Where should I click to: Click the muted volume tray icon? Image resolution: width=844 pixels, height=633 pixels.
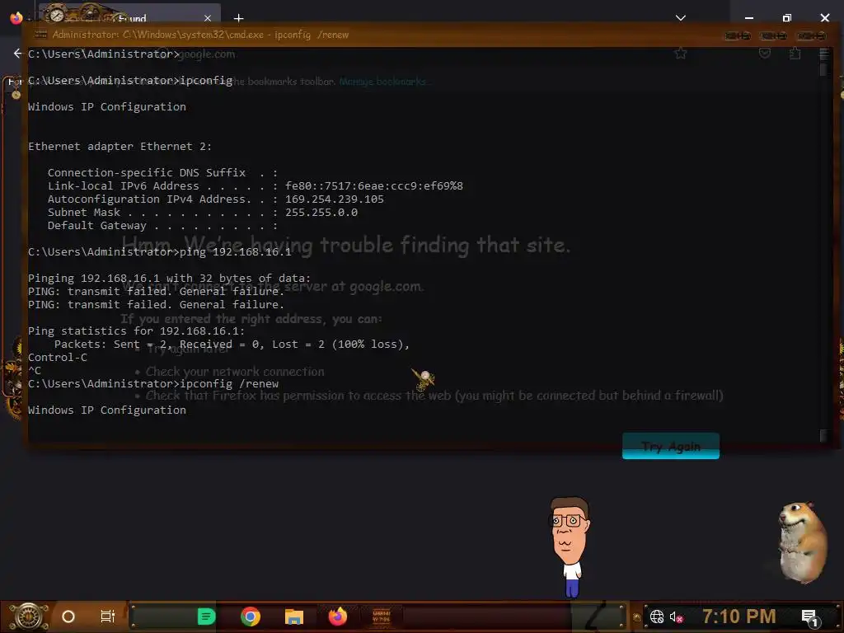point(677,617)
